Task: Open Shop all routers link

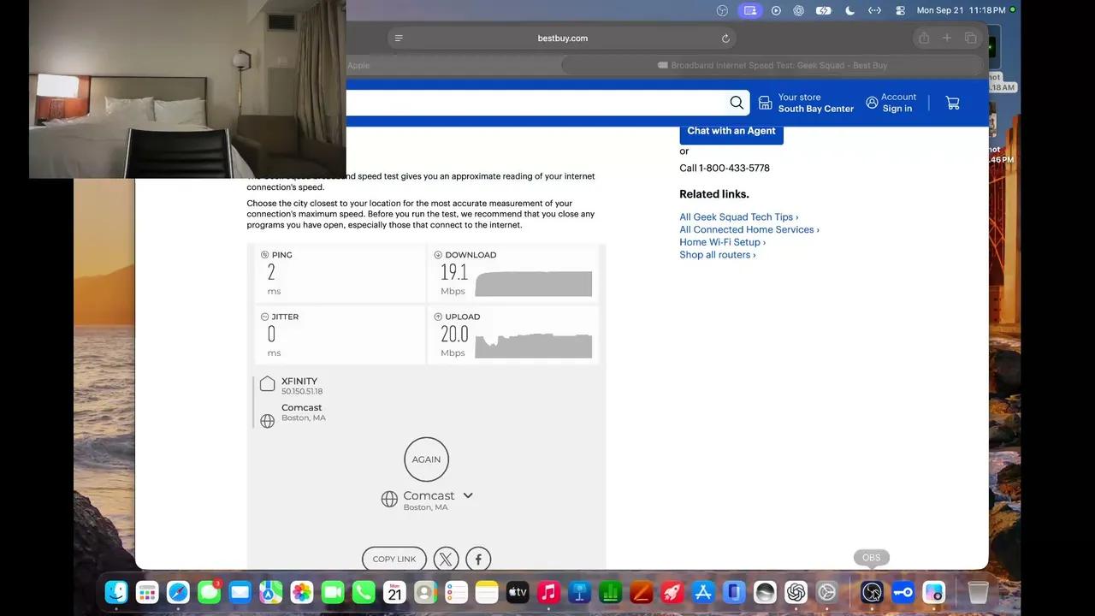Action: click(718, 255)
